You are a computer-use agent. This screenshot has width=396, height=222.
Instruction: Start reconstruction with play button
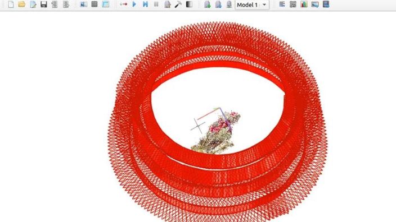[x=134, y=4]
